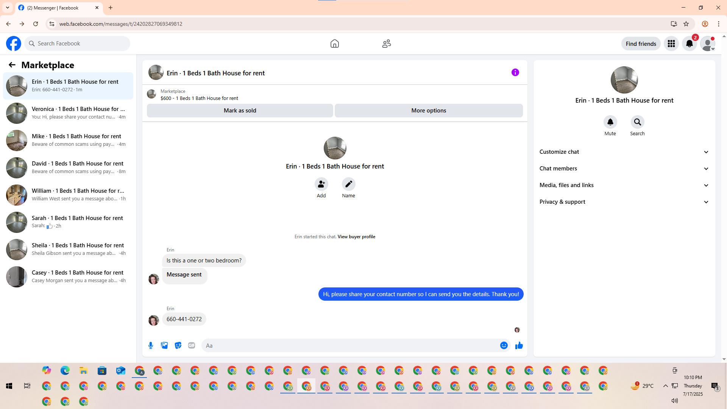
Task: Send a voice clip with microphone icon
Action: (x=151, y=345)
